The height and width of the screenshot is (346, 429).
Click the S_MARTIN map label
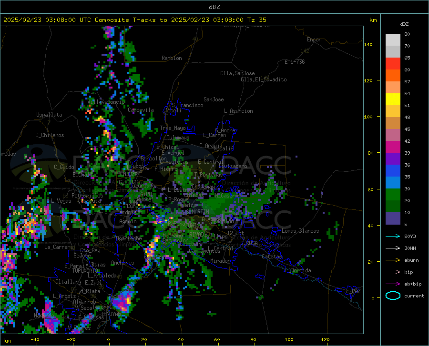pos(197,212)
